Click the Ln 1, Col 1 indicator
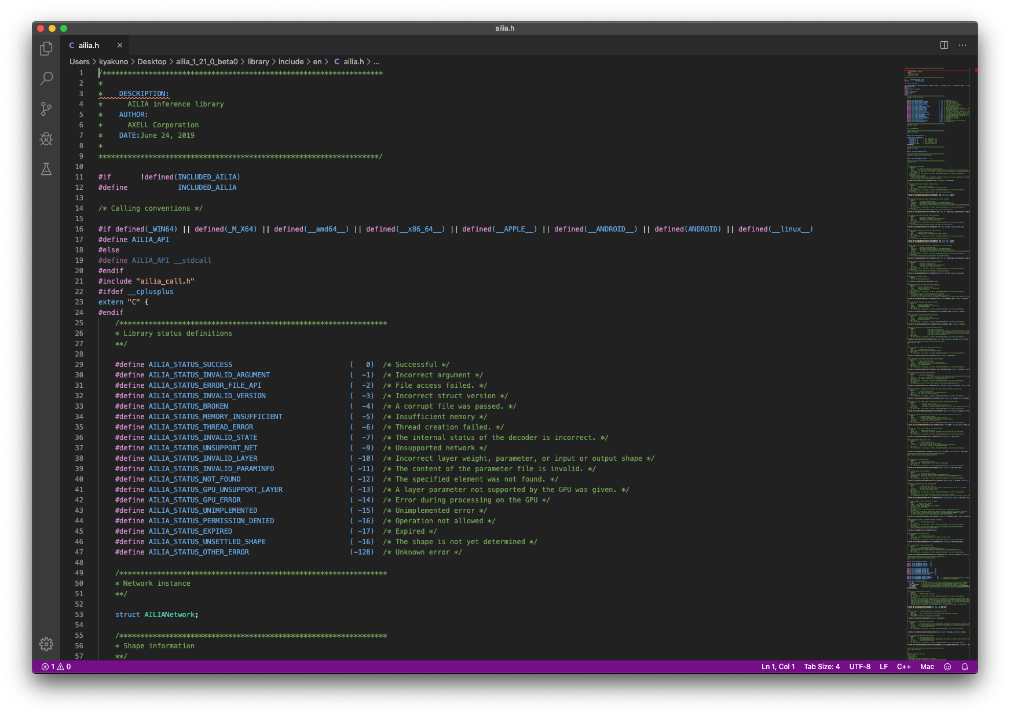The width and height of the screenshot is (1010, 716). click(x=778, y=667)
